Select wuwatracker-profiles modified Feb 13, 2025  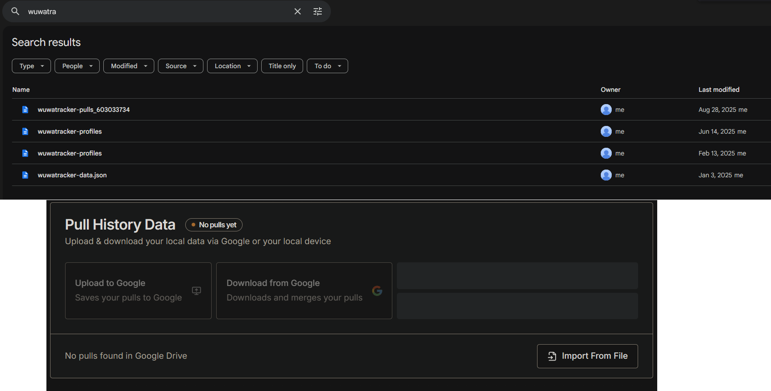coord(70,153)
